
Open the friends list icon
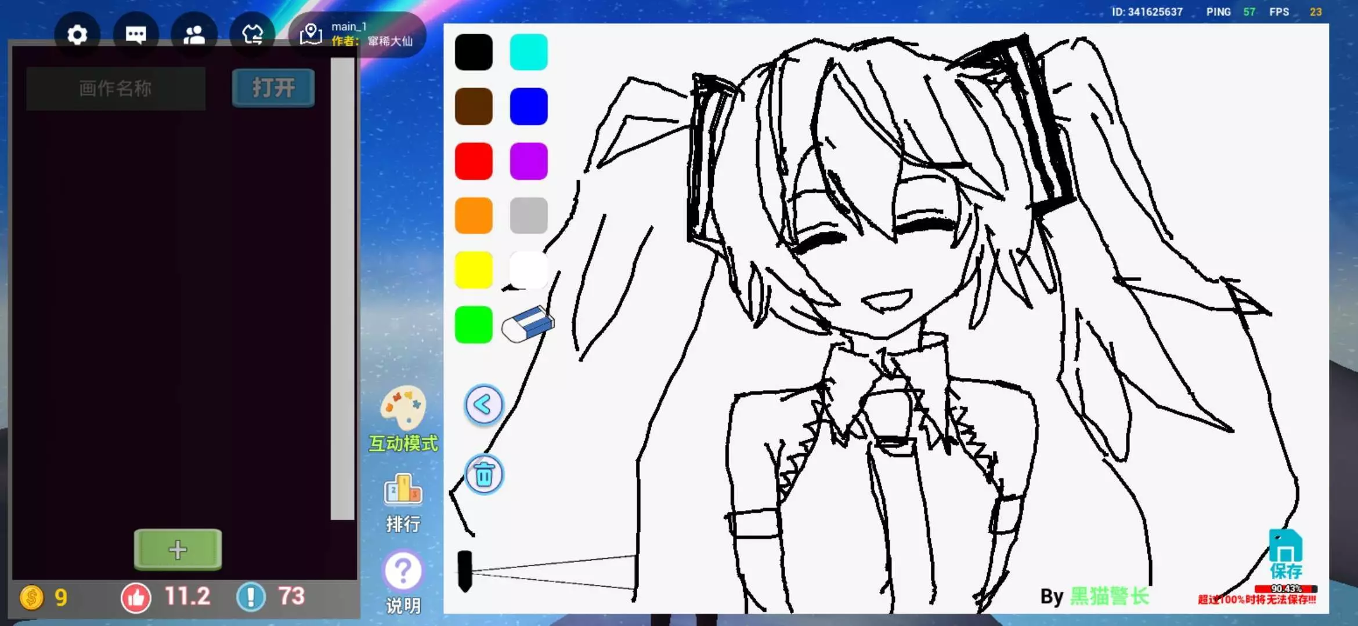(x=194, y=35)
